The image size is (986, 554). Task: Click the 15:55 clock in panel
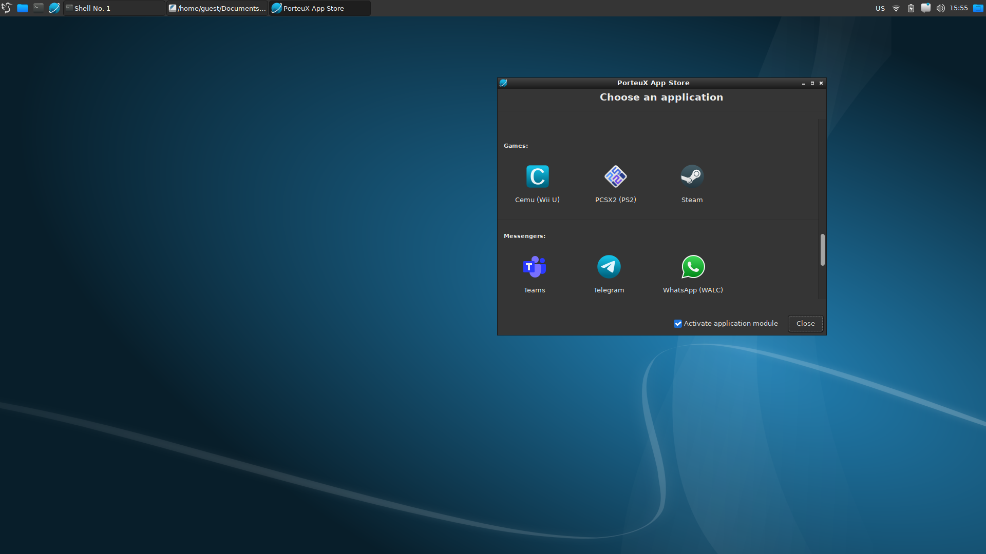959,8
